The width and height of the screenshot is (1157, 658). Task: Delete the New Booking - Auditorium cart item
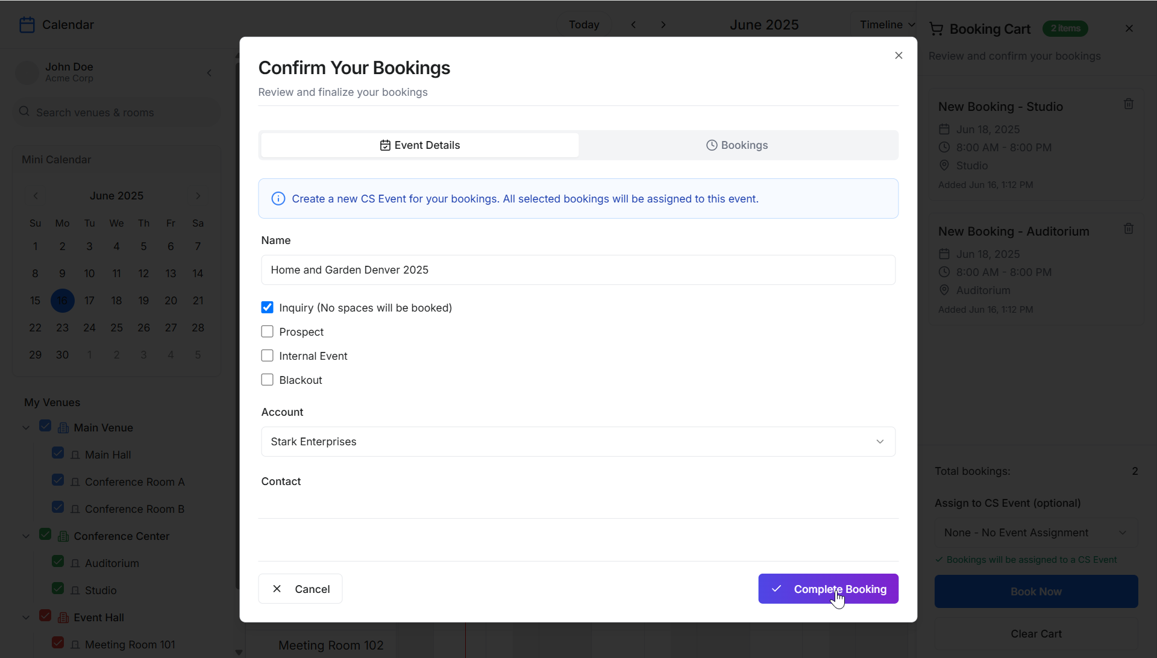point(1129,228)
